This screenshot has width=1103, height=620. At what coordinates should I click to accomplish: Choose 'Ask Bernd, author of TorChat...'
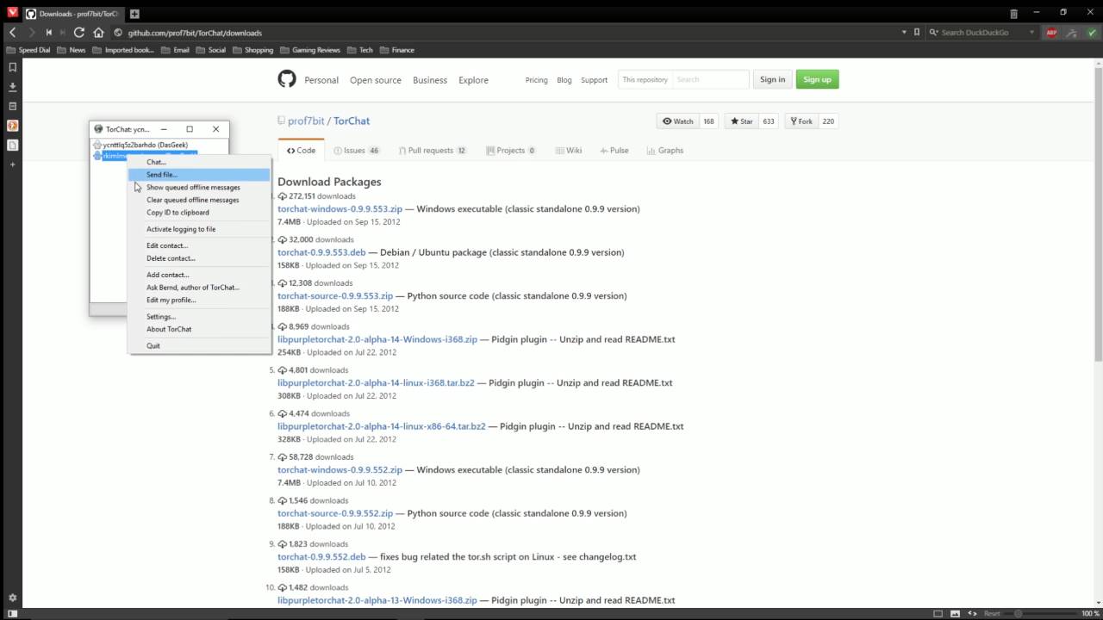coord(199,288)
